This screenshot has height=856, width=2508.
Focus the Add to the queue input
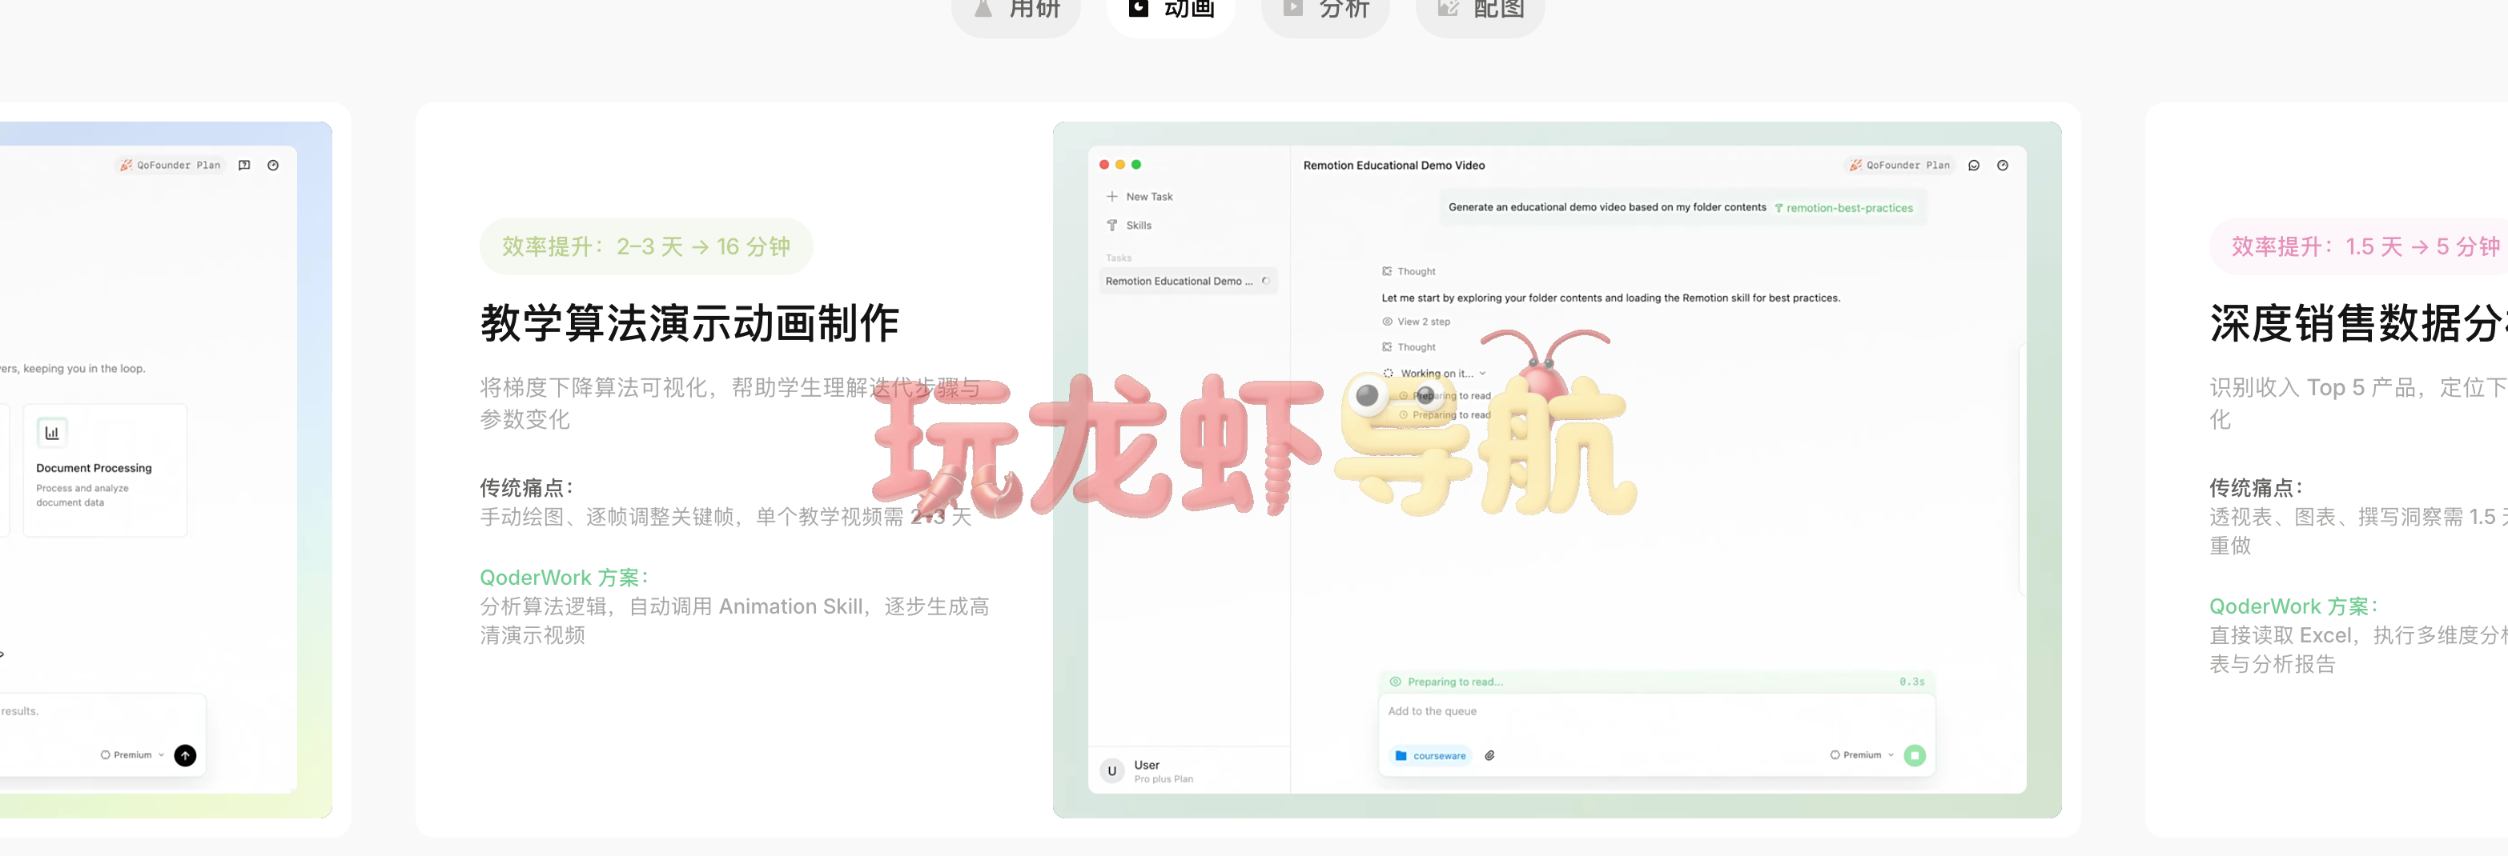[x=1655, y=712]
